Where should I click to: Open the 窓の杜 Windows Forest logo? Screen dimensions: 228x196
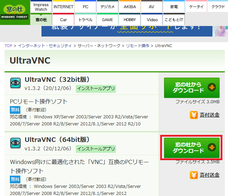(x=14, y=12)
